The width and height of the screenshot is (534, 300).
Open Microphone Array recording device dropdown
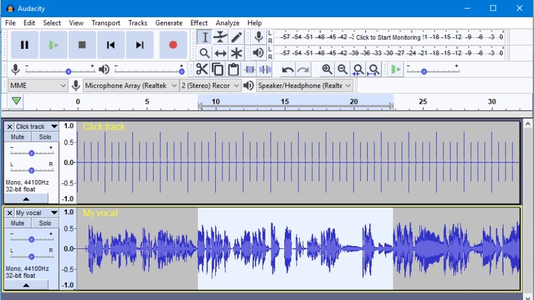pos(131,86)
